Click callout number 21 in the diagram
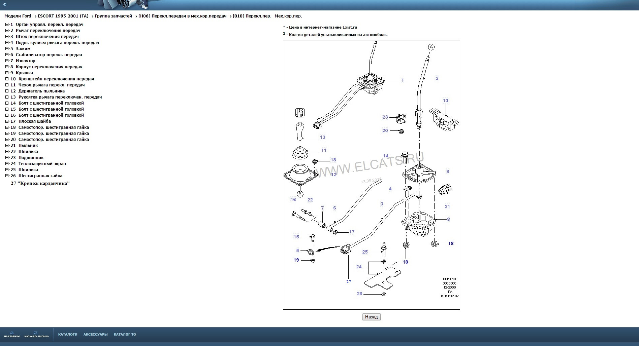 [x=447, y=206]
